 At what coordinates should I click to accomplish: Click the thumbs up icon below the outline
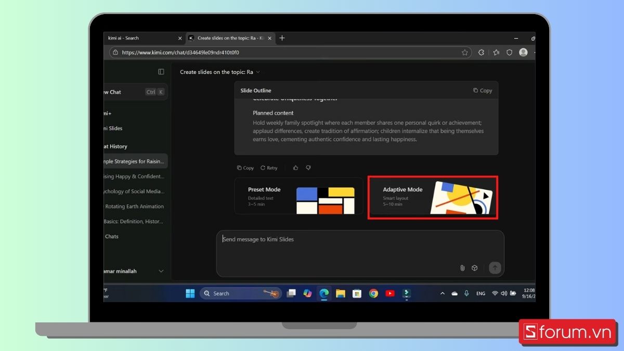click(x=296, y=168)
